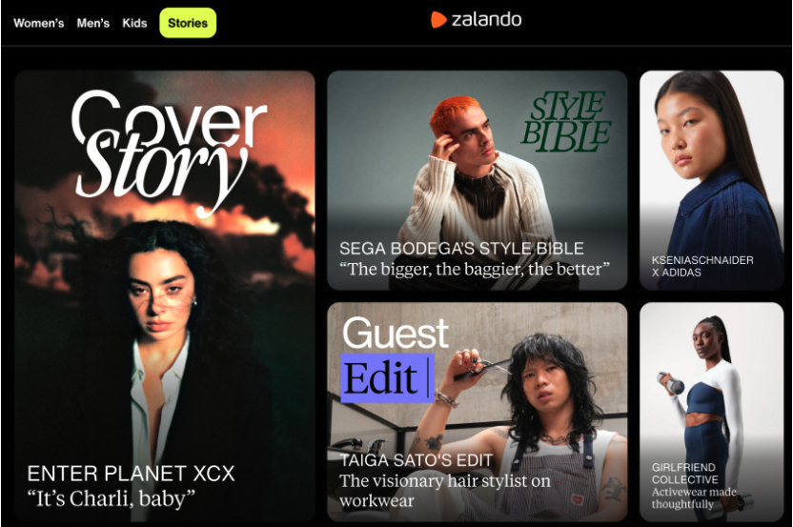The width and height of the screenshot is (793, 527).
Task: Click the zalando wordmark text
Action: (486, 20)
